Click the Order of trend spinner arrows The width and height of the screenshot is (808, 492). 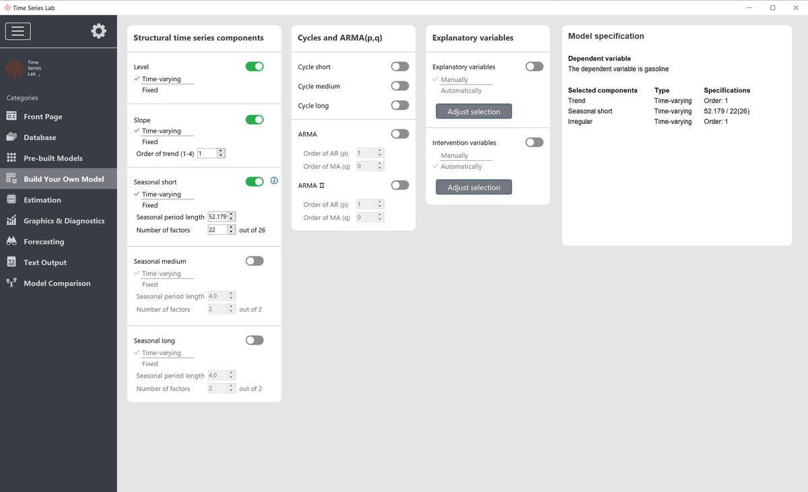click(x=221, y=153)
